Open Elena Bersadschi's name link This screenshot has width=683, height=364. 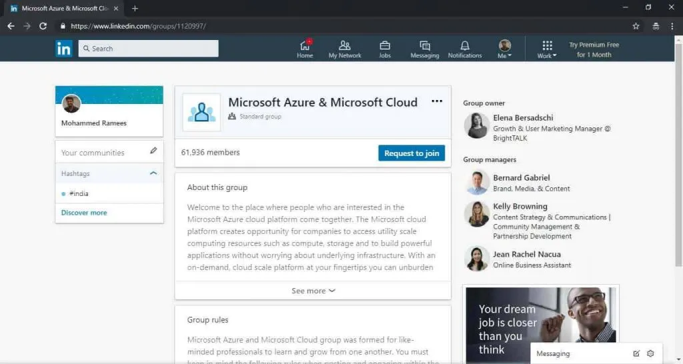click(523, 117)
